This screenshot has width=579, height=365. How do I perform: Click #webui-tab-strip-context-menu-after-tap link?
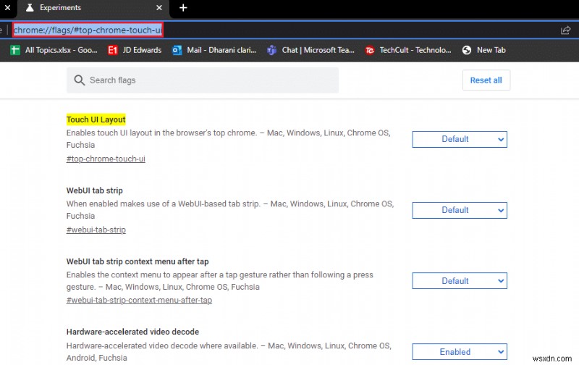point(139,301)
